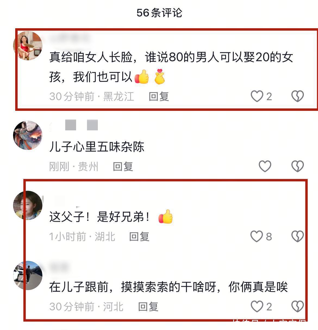
Task: Open the ancient-costume painting avatar
Action: tap(28, 135)
